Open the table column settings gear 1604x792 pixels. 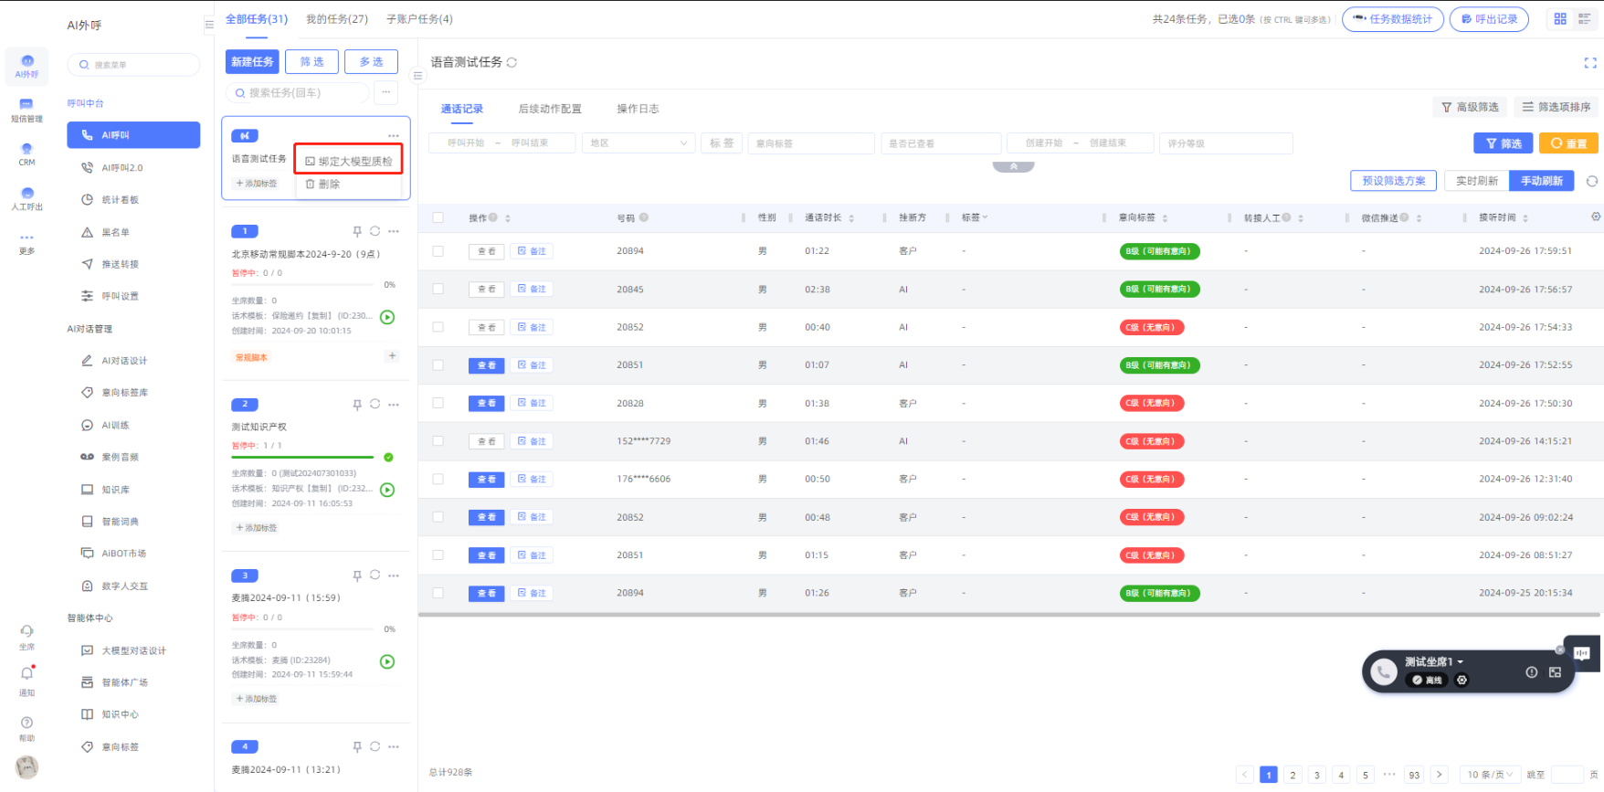[1596, 217]
